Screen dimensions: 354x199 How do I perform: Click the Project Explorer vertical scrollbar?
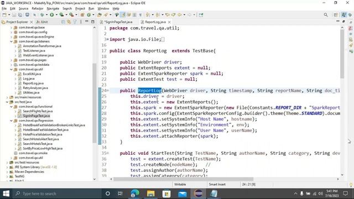click(95, 103)
